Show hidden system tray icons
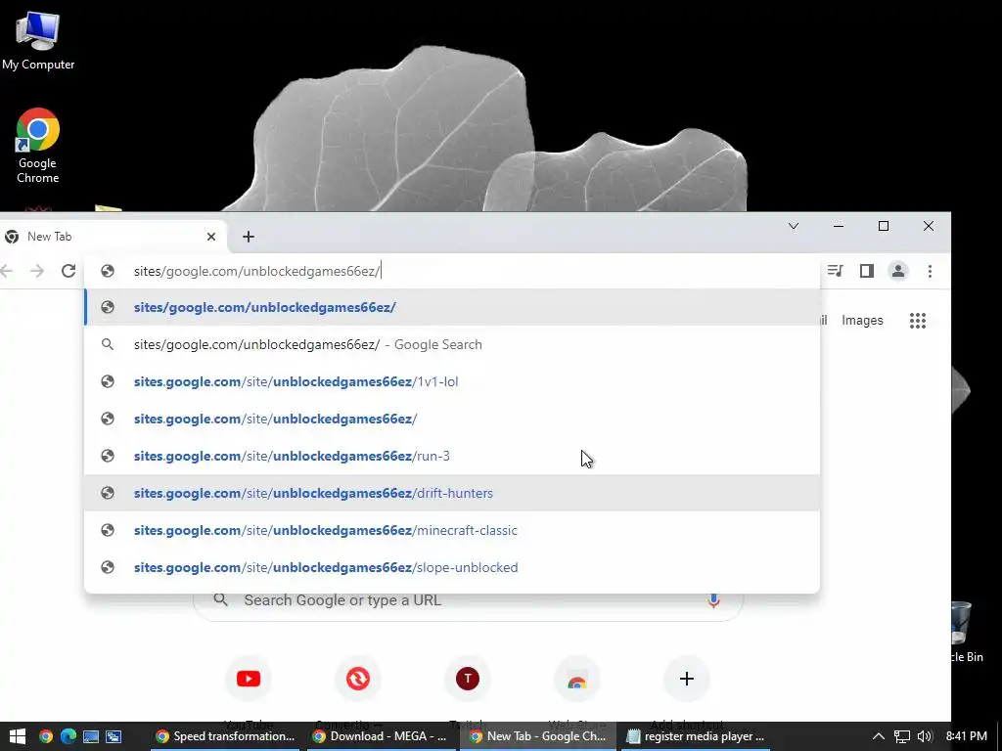Screen dimensions: 1002x751 [879, 736]
